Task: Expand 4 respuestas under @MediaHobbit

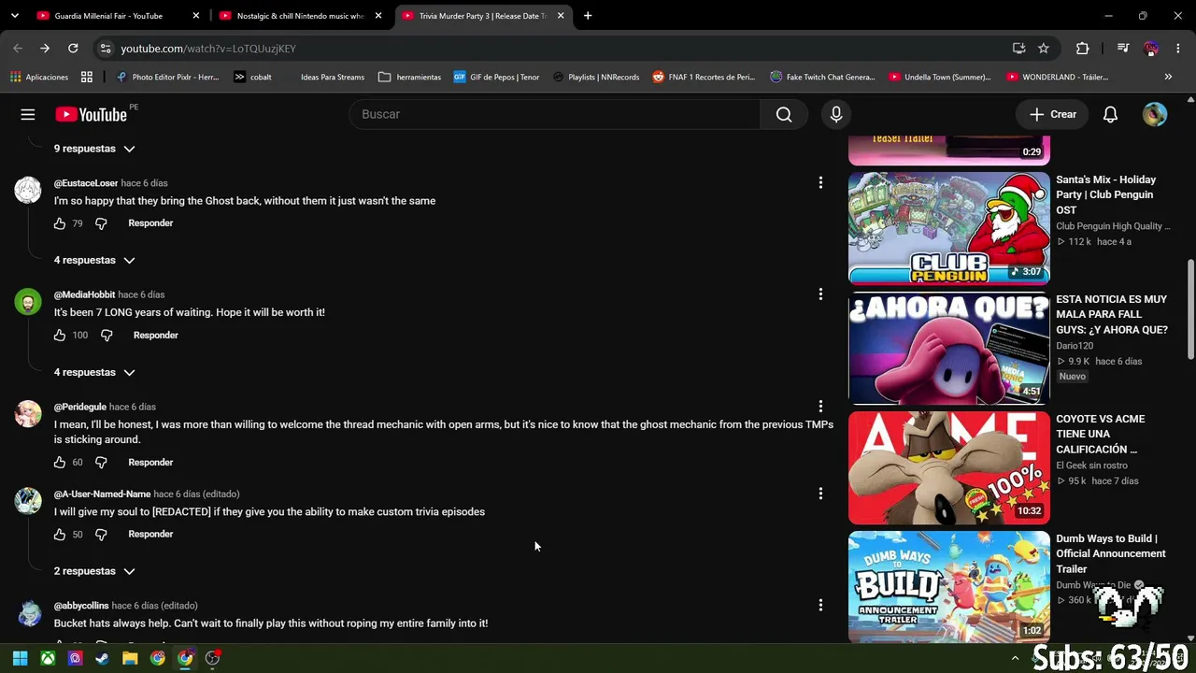Action: [94, 373]
